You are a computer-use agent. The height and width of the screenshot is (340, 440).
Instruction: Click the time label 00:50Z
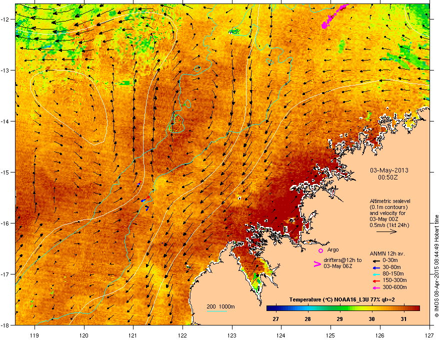tap(388, 177)
